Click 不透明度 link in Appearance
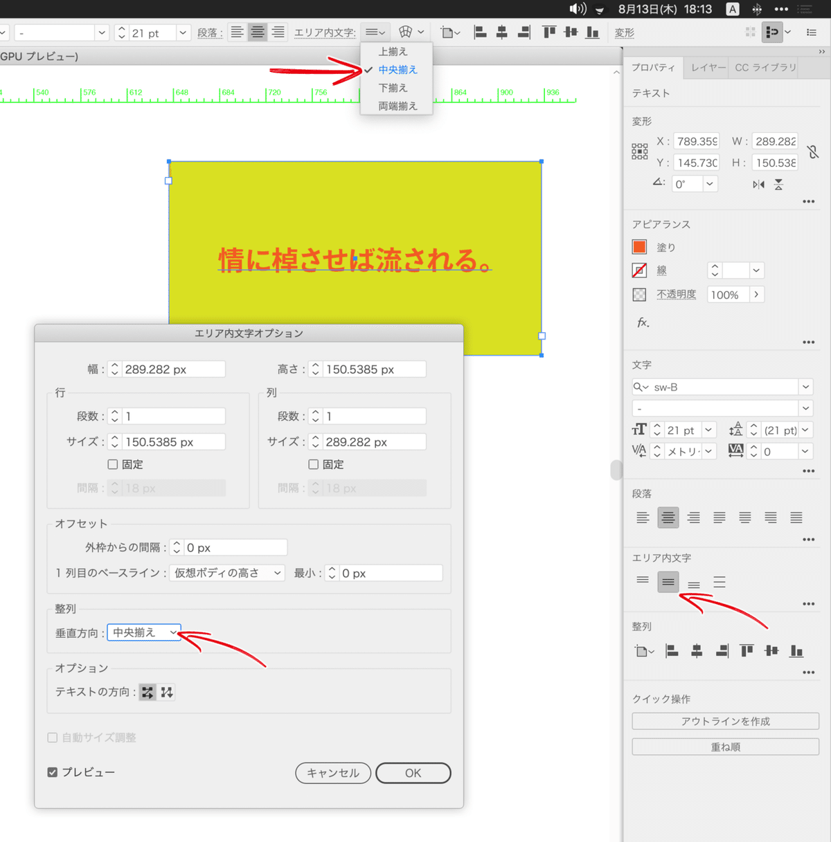This screenshot has width=831, height=842. 677,294
